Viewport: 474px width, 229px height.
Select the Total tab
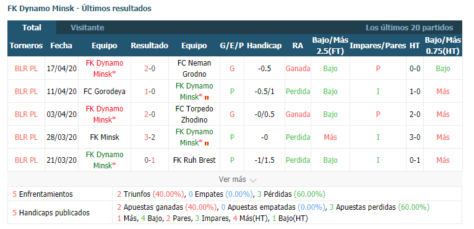32,27
